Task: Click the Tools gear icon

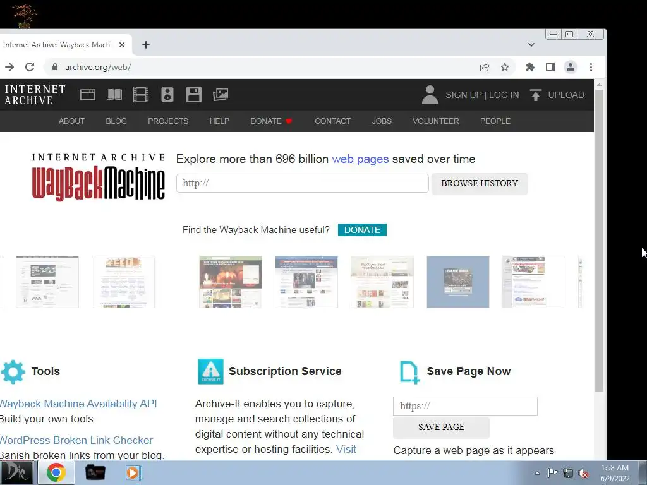Action: pos(13,371)
